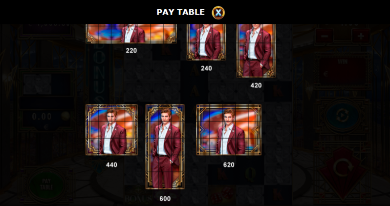390x206 pixels.
Task: Click the PAY TABLE header title
Action: tap(180, 12)
